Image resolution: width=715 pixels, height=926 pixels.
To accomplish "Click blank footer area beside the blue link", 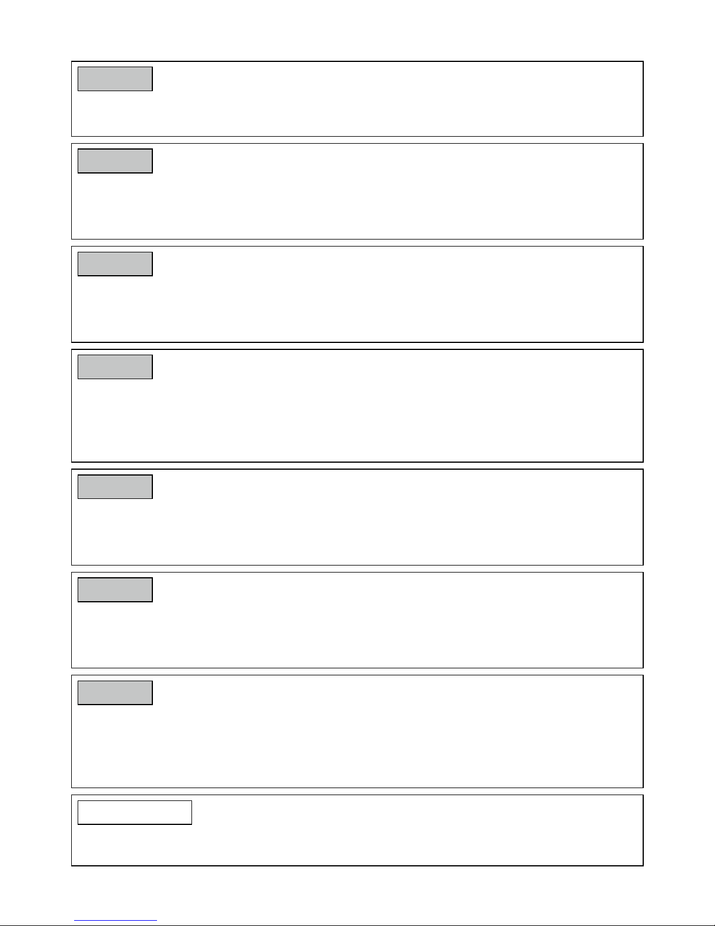I will [x=409, y=900].
